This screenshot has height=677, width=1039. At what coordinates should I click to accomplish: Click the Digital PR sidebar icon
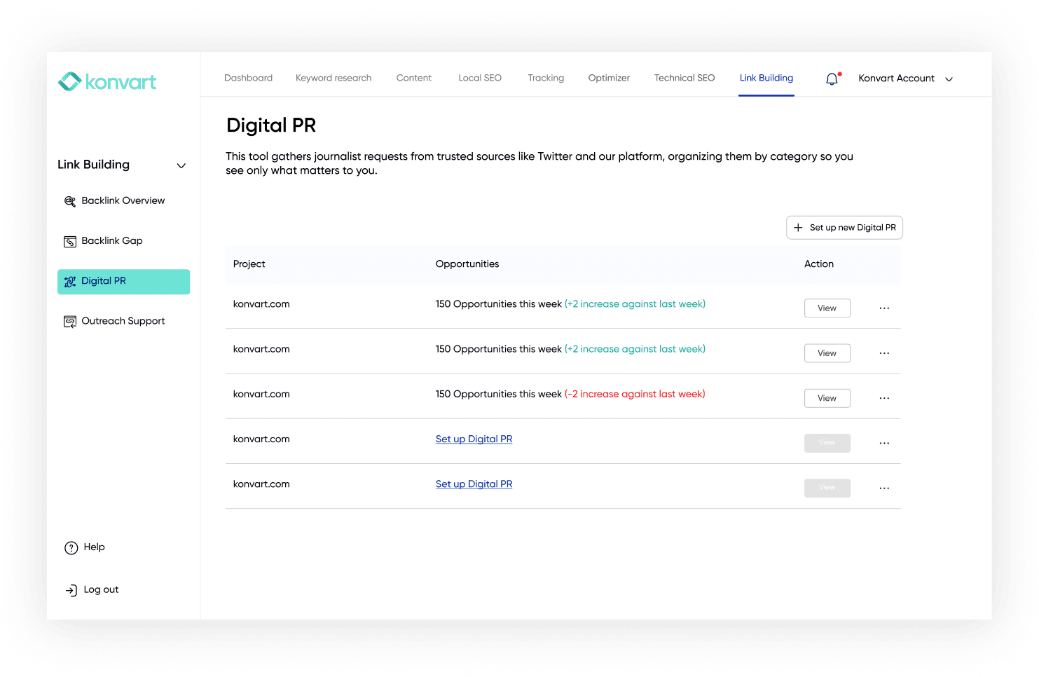tap(70, 282)
